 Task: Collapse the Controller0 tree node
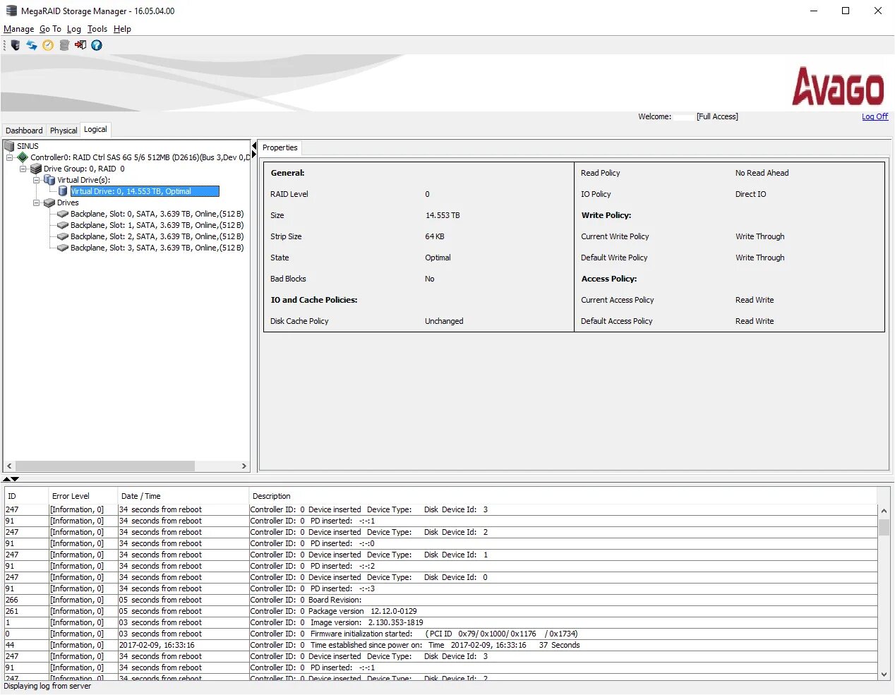click(10, 157)
